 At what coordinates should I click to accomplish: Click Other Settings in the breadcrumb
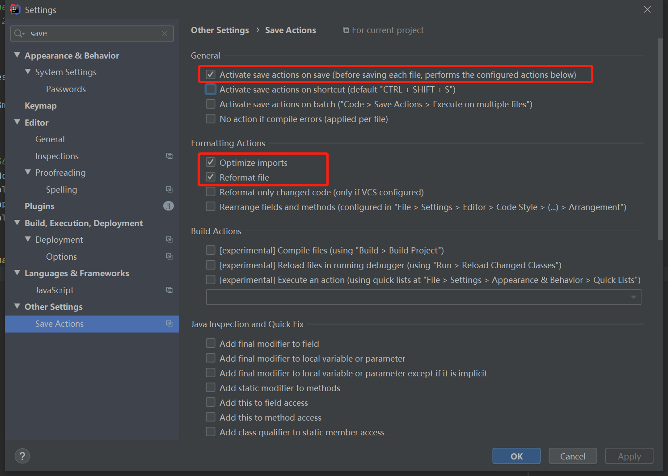(220, 30)
